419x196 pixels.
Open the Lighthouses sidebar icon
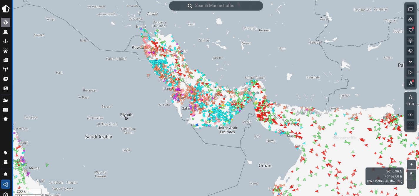(6, 51)
